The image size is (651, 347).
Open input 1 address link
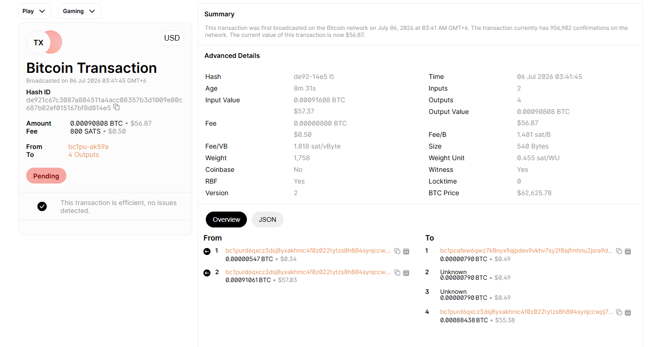(308, 251)
